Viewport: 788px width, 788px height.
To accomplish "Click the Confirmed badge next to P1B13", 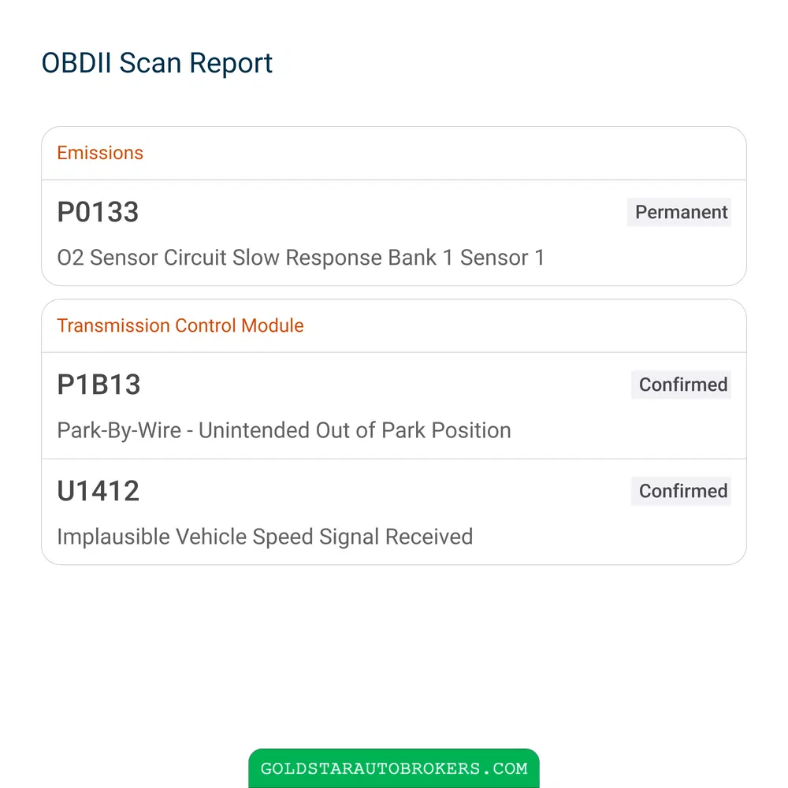I will pos(681,385).
